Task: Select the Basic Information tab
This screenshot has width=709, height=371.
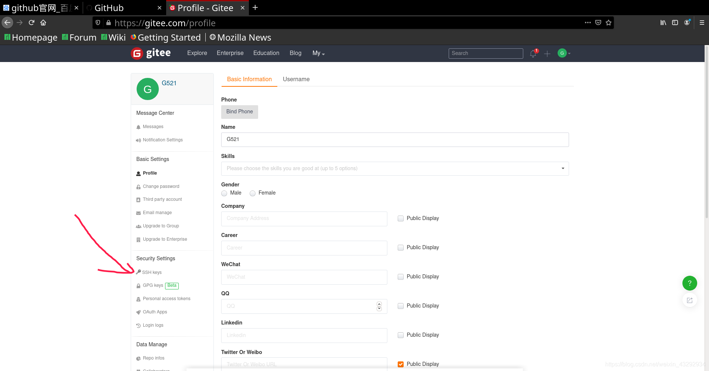Action: point(249,79)
